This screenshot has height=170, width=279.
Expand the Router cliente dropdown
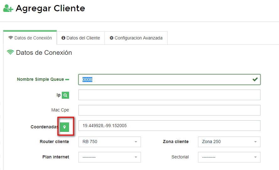(x=110, y=142)
